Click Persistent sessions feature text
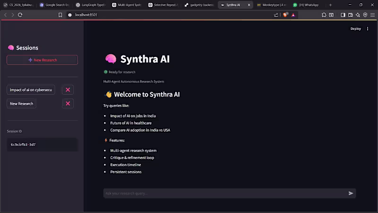378x213 pixels. [126, 172]
